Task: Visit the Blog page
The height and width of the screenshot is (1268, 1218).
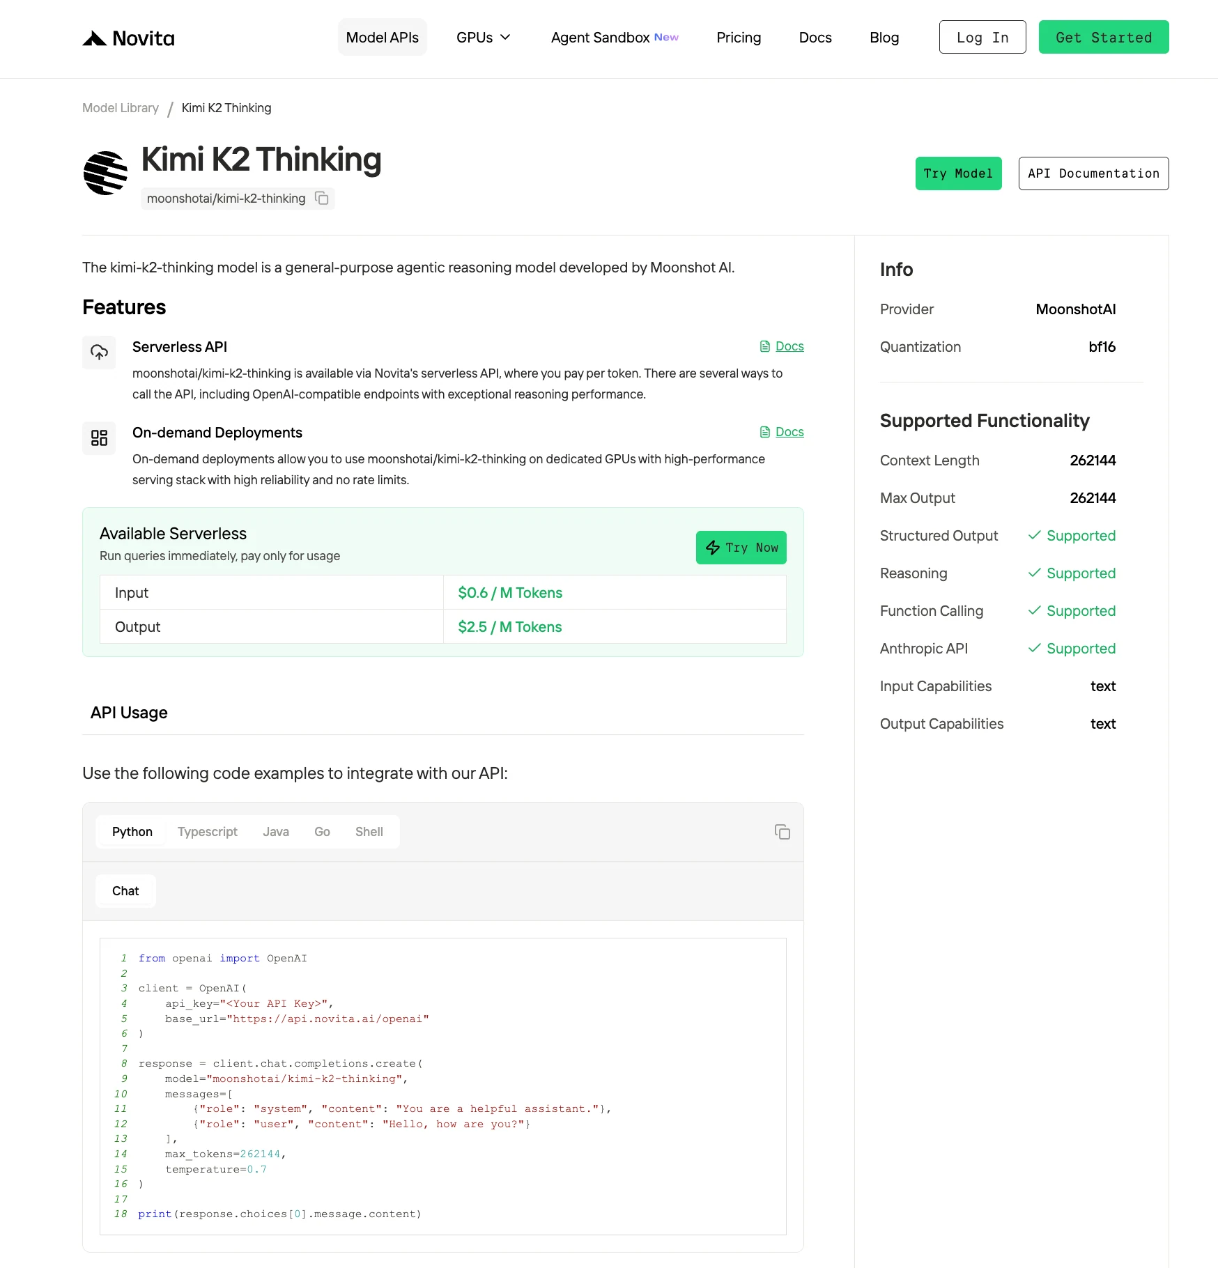Action: (884, 38)
